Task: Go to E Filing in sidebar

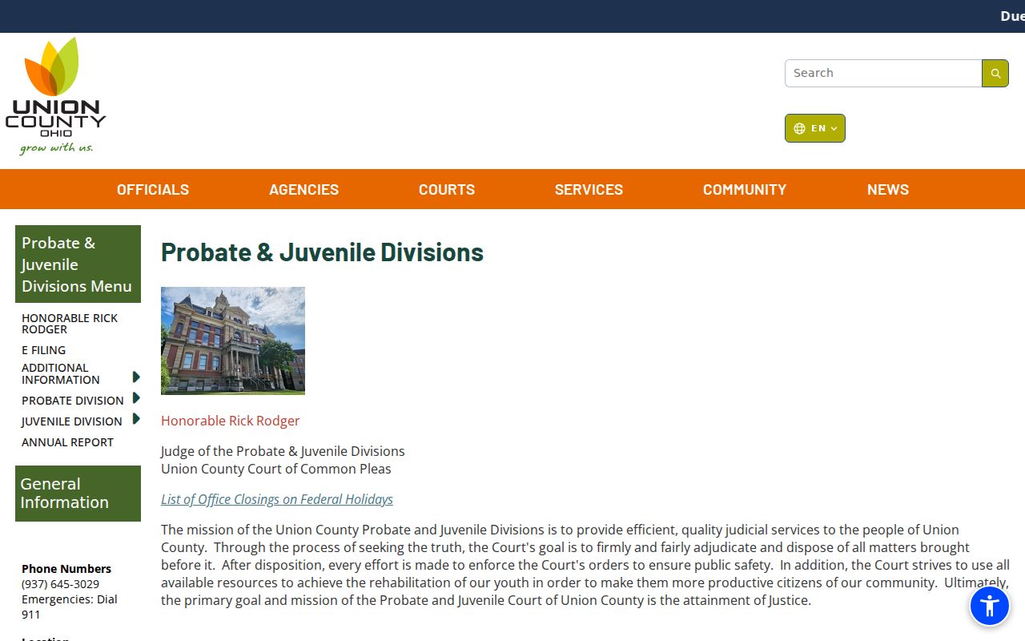Action: [43, 350]
